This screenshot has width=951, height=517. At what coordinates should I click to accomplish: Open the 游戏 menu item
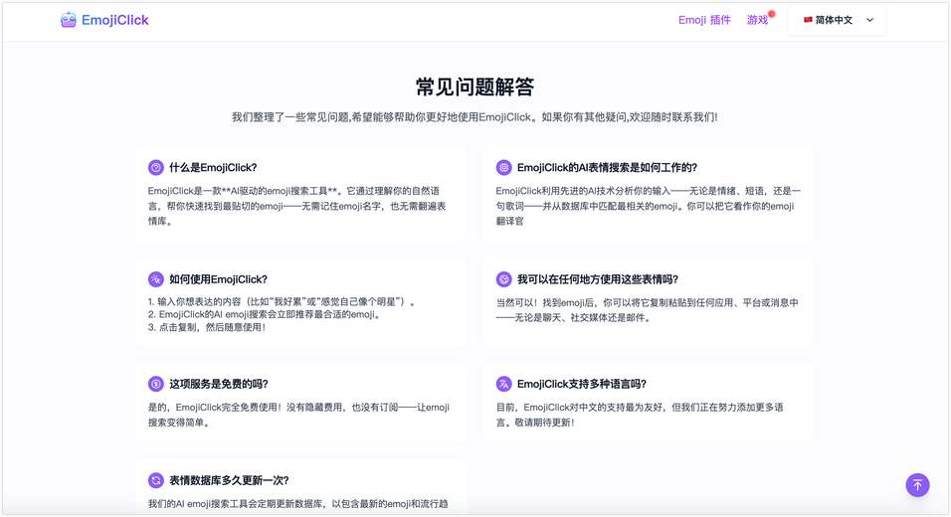757,20
